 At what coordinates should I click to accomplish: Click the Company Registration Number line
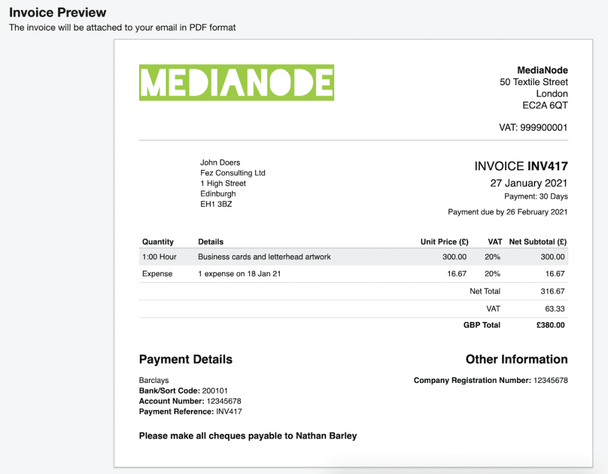click(491, 380)
